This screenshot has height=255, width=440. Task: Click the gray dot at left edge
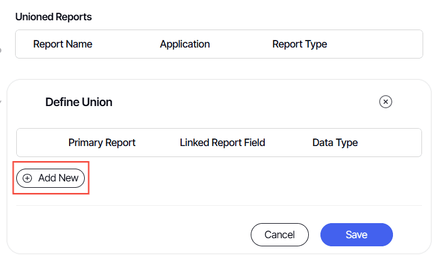click(1, 50)
